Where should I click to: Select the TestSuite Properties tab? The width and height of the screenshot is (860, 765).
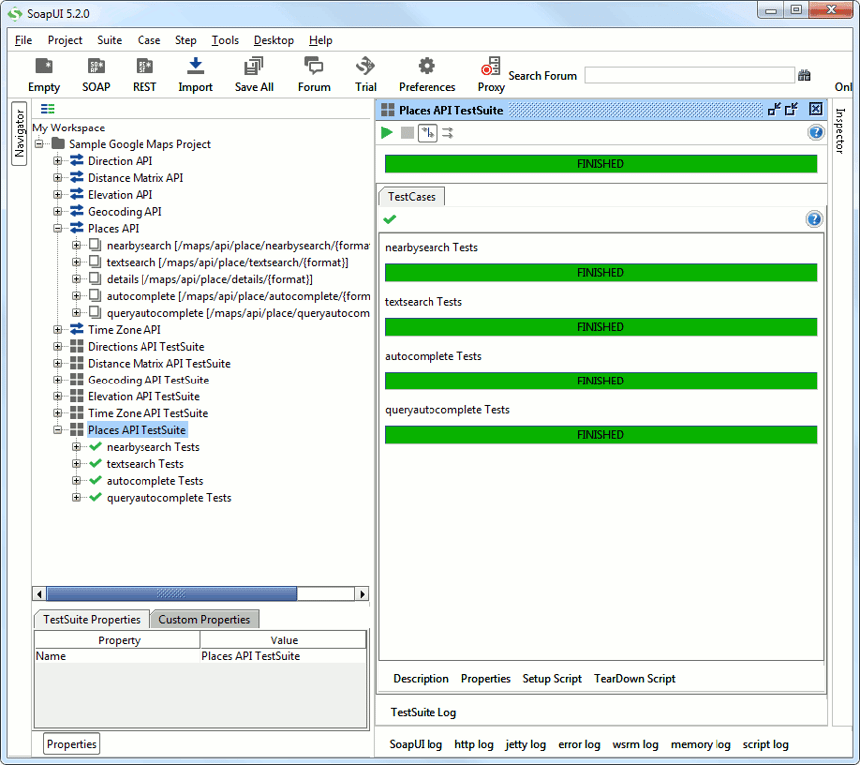(92, 619)
